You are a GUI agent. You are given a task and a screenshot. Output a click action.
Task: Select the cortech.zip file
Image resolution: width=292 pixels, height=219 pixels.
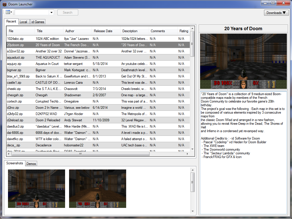(14, 101)
